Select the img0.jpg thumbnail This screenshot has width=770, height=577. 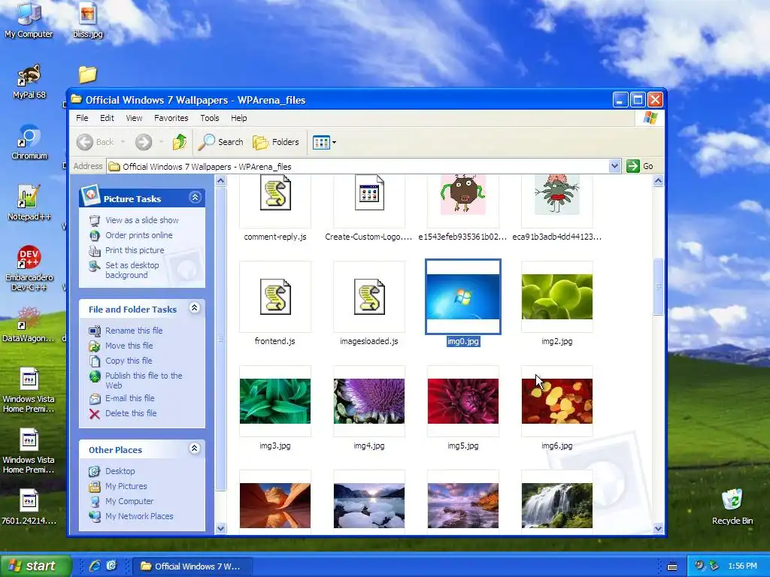point(463,297)
